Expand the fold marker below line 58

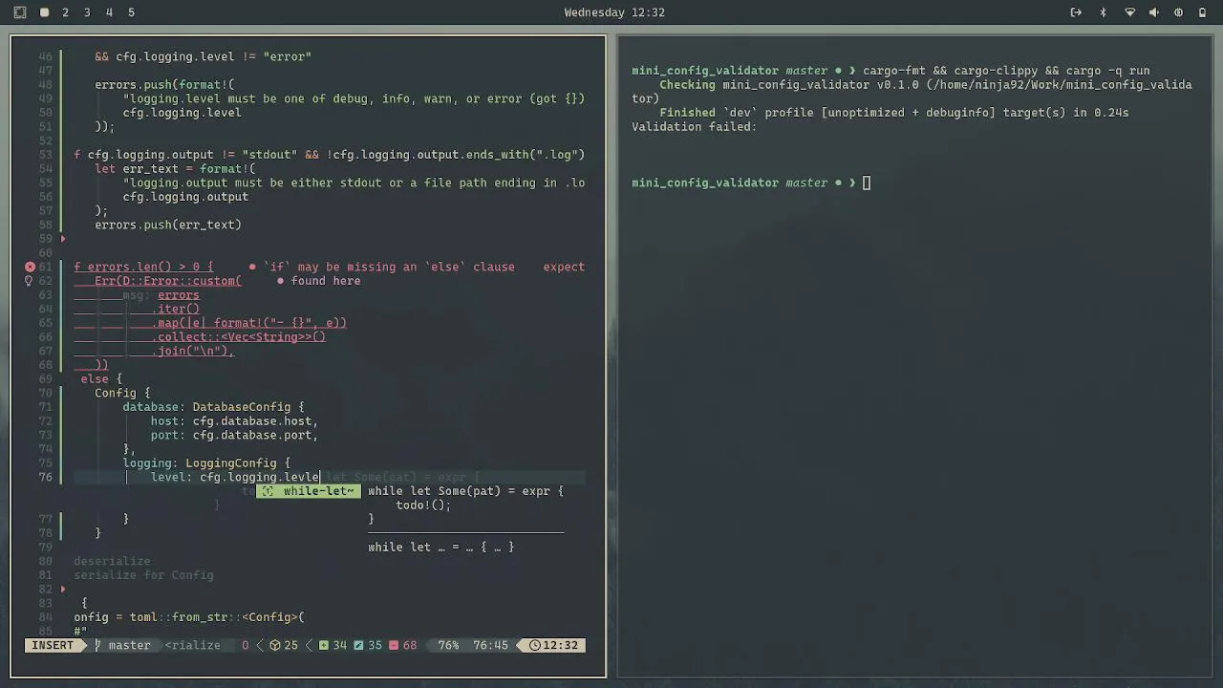tap(63, 239)
